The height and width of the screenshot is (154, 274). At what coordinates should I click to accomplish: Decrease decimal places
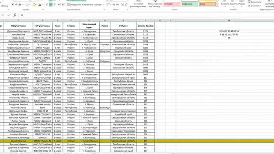(x=126, y=5)
